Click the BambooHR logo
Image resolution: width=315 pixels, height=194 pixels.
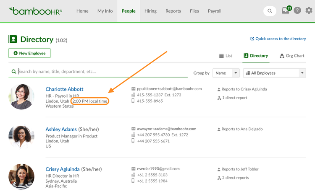click(35, 11)
